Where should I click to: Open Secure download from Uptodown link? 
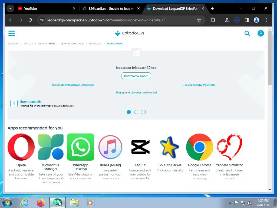pyautogui.click(x=73, y=85)
